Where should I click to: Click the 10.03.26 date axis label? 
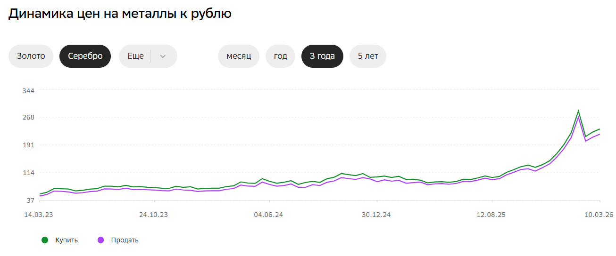[x=599, y=215]
